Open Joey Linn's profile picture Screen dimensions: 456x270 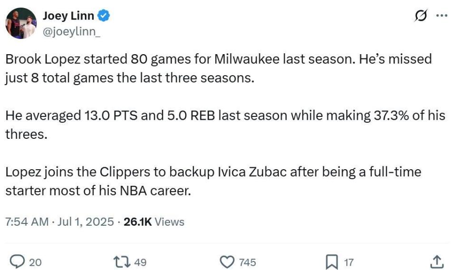tap(21, 23)
